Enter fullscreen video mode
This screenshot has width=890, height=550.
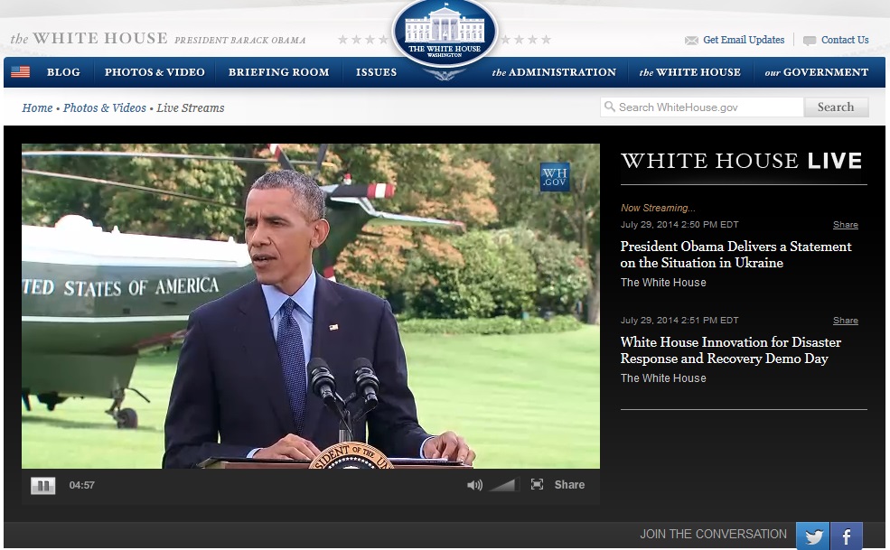[x=537, y=485]
